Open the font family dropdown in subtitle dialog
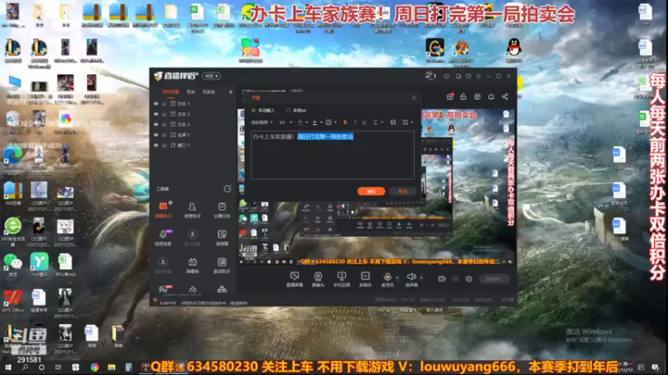Viewport: 668px width, 375px height. click(262, 122)
